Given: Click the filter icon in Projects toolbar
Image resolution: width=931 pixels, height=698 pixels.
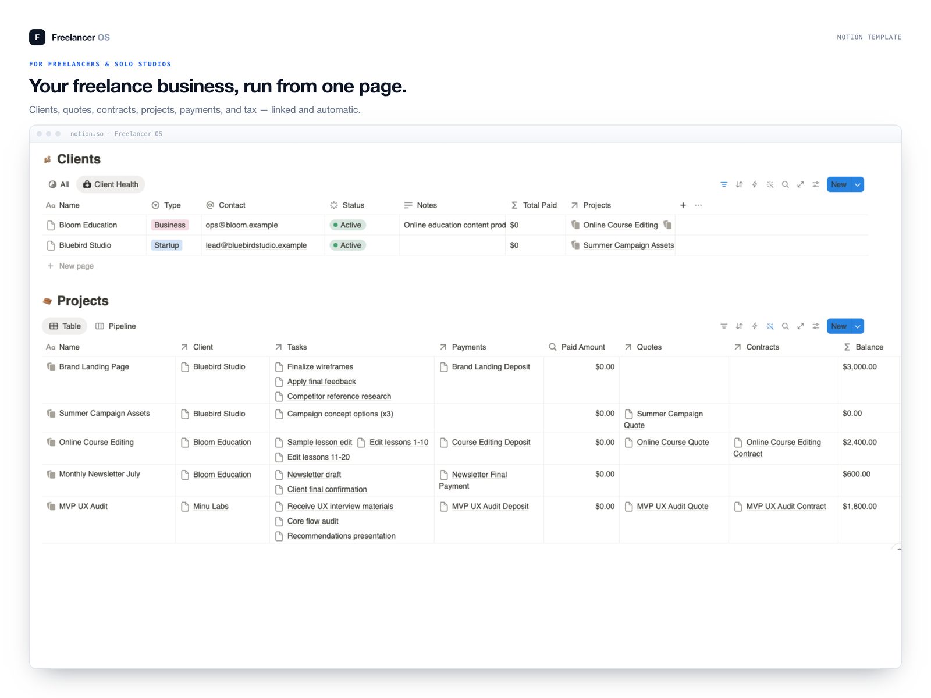Looking at the screenshot, I should (724, 326).
